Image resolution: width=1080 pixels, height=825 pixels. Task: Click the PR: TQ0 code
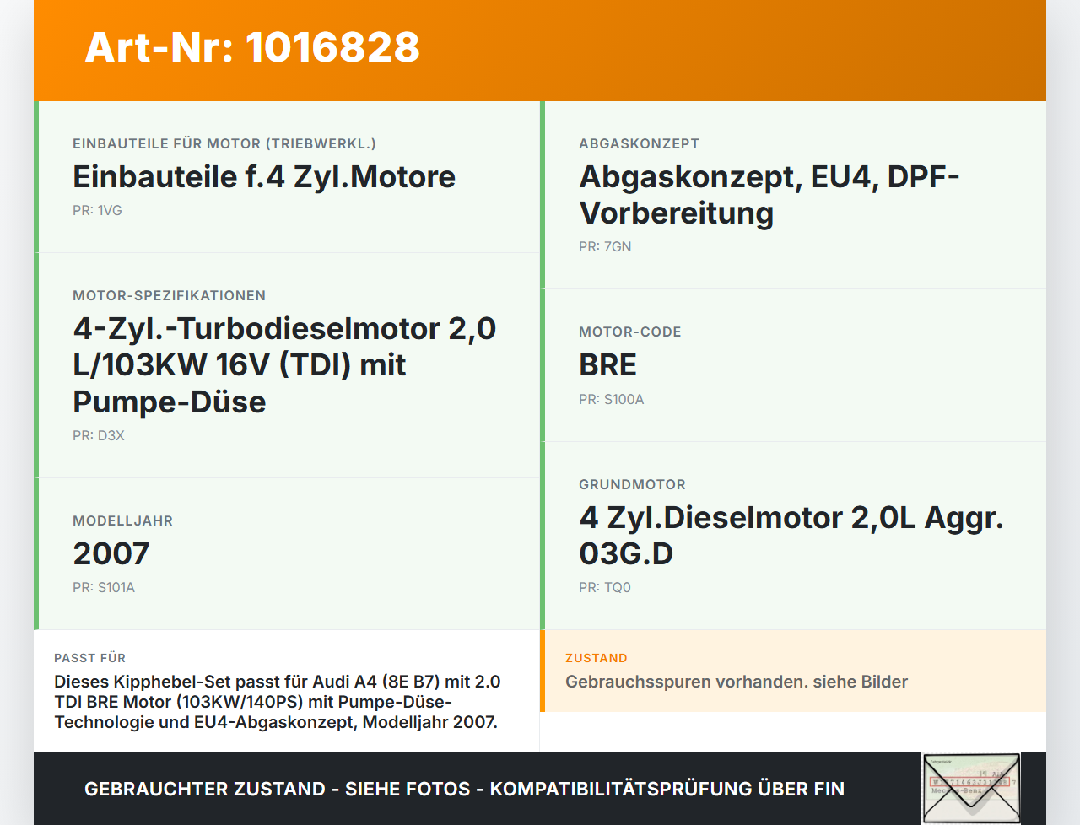click(x=606, y=586)
